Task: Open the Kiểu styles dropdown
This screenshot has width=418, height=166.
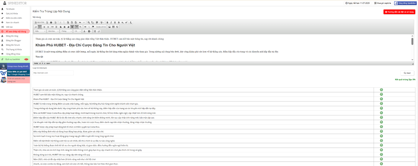Action: point(40,31)
